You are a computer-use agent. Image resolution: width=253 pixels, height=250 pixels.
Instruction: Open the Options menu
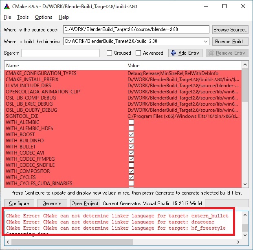click(x=44, y=17)
